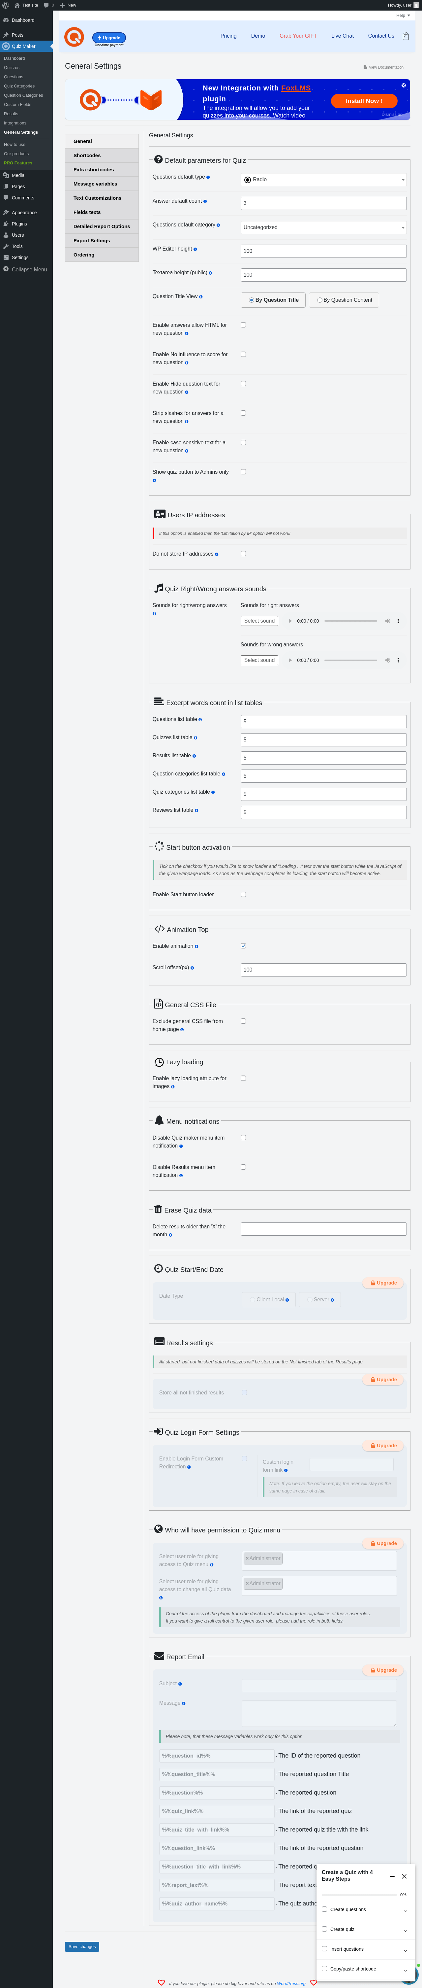Image resolution: width=422 pixels, height=1988 pixels.
Task: Click the Questions list table input field
Action: click(x=323, y=722)
